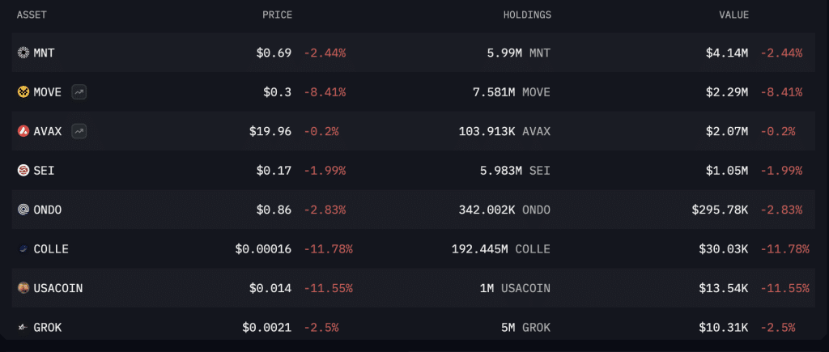Open the MNT asset name link
Image resolution: width=829 pixels, height=352 pixels.
[x=44, y=53]
